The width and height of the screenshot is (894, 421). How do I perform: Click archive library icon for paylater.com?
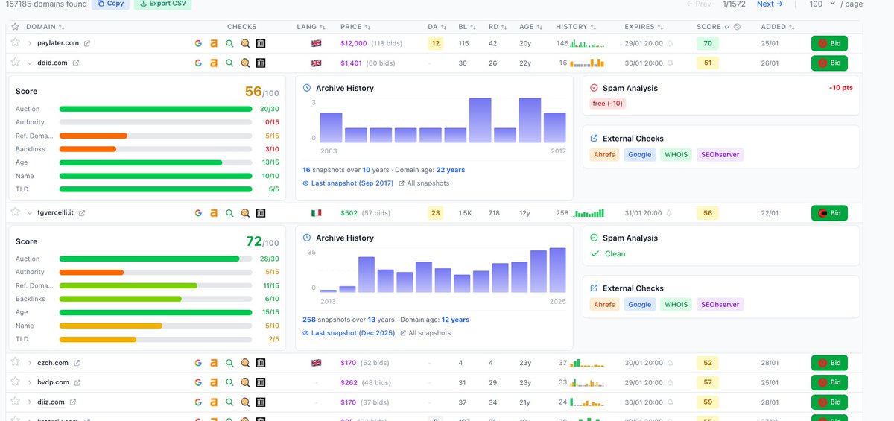tap(261, 43)
